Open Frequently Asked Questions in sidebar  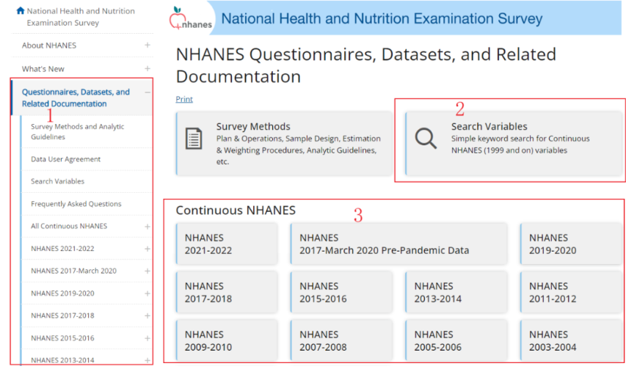[76, 204]
